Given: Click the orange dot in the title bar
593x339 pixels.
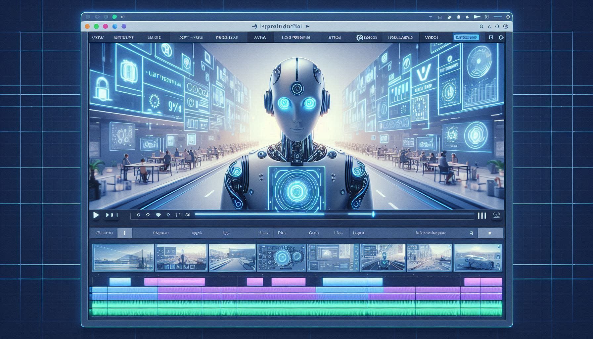Looking at the screenshot, I should click(x=87, y=26).
